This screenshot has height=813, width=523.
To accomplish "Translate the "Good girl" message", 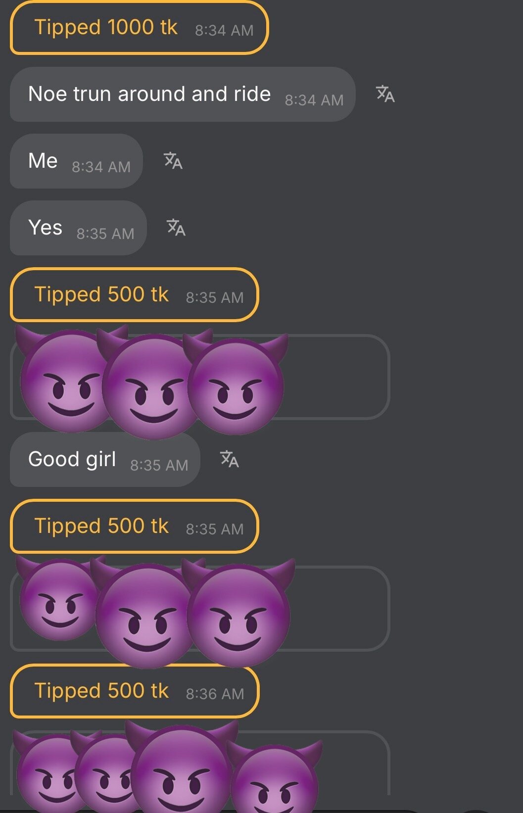I will pos(229,459).
